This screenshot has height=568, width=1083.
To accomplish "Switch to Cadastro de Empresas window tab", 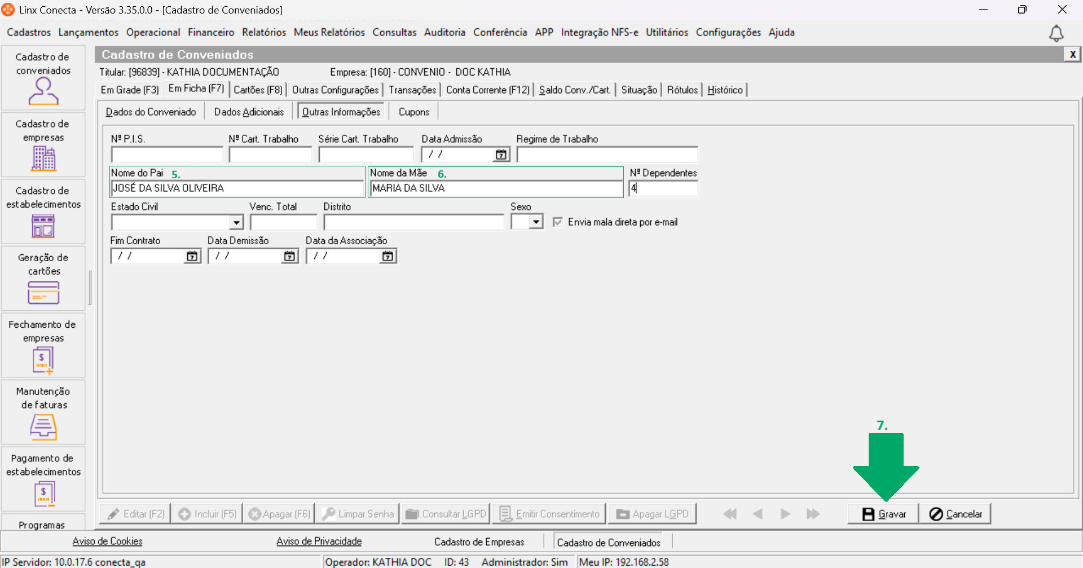I will click(x=479, y=542).
